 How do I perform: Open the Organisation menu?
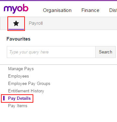tap(57, 10)
